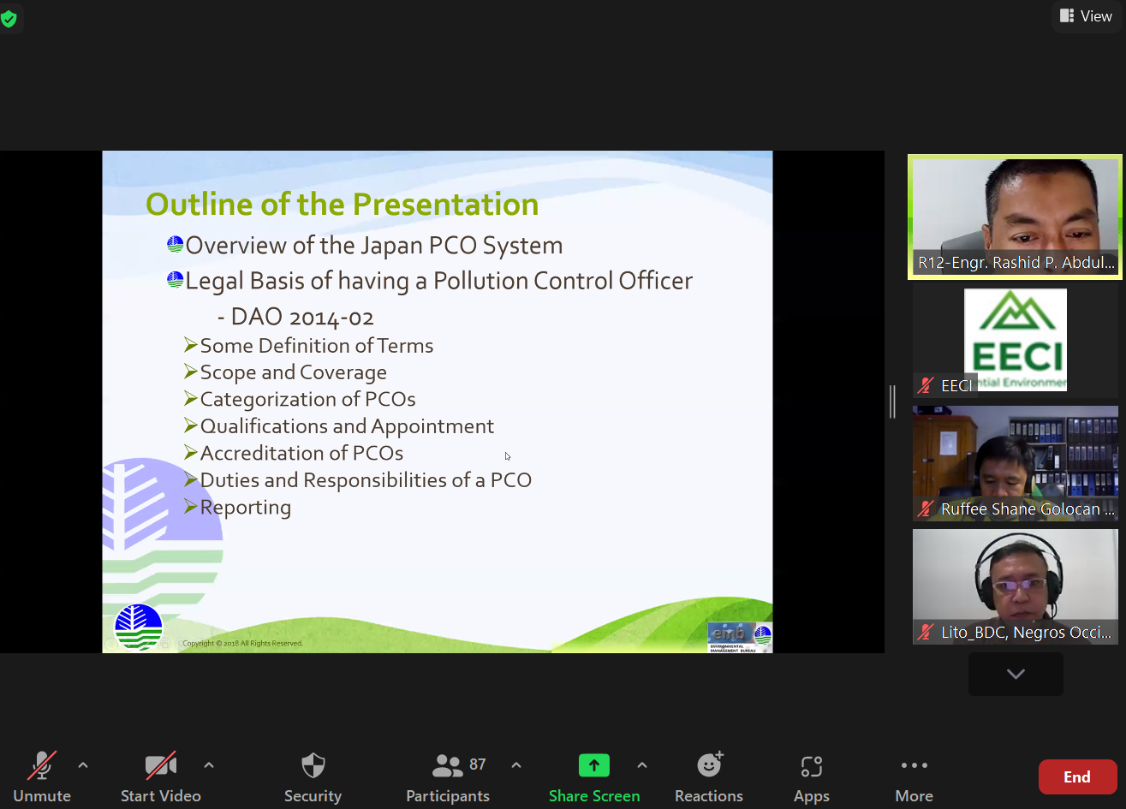Expand Share Screen options arrow

[642, 765]
